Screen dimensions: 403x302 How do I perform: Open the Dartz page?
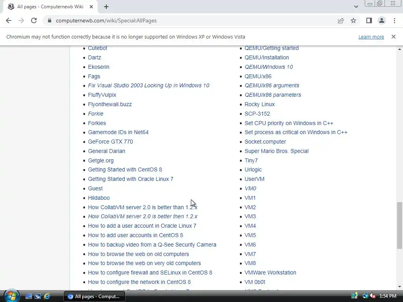[94, 57]
